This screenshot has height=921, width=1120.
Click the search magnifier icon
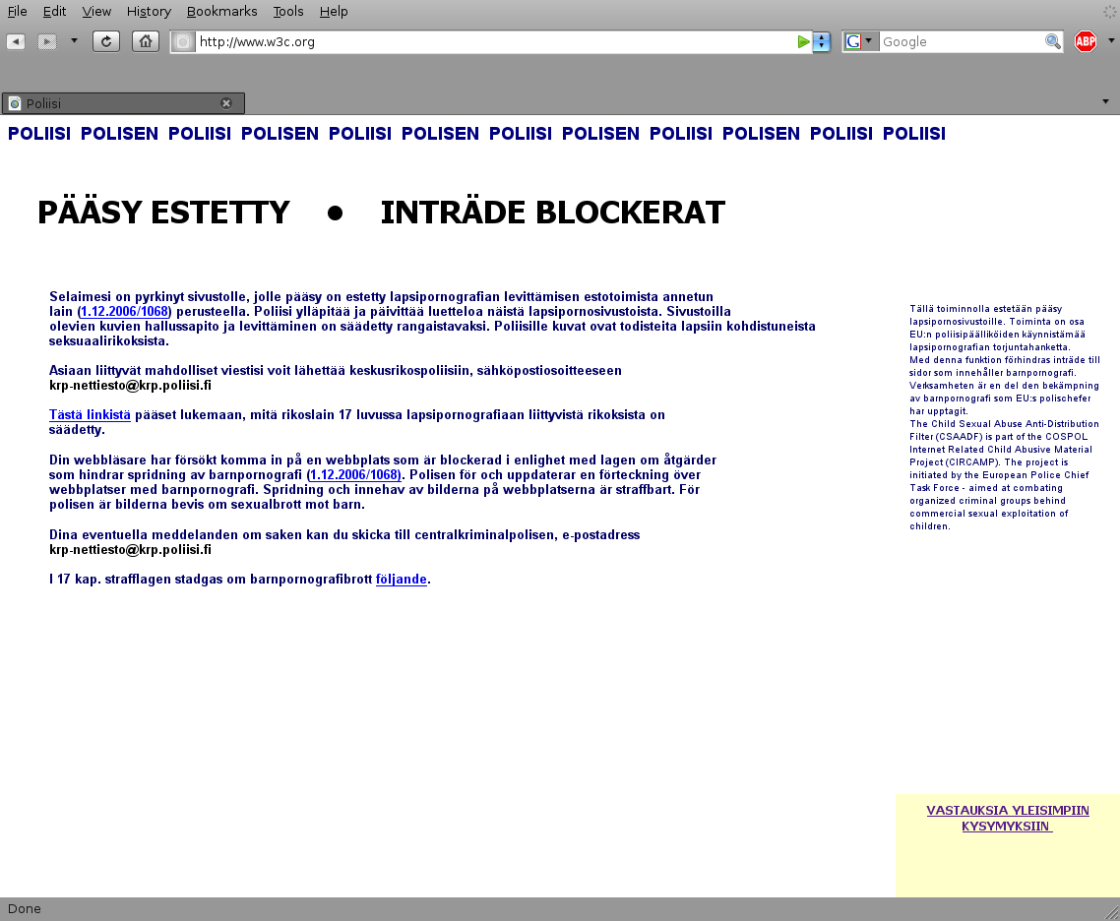(1052, 41)
